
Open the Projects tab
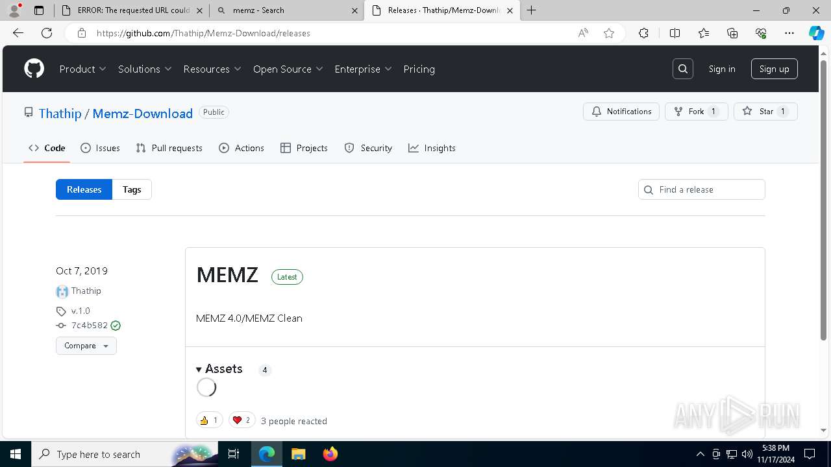point(304,148)
